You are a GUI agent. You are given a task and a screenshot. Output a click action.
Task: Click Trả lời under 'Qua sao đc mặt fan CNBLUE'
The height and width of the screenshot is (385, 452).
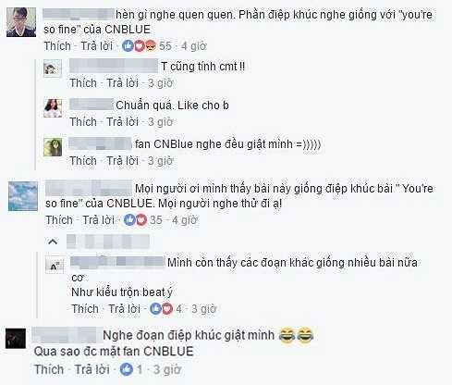(x=92, y=369)
